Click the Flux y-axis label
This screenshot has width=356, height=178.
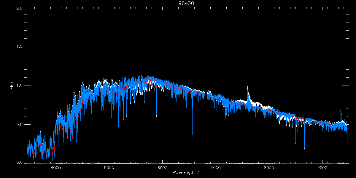coord(12,85)
